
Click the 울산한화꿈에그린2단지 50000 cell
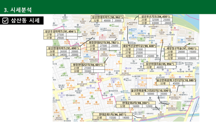pyautogui.click(x=151, y=94)
